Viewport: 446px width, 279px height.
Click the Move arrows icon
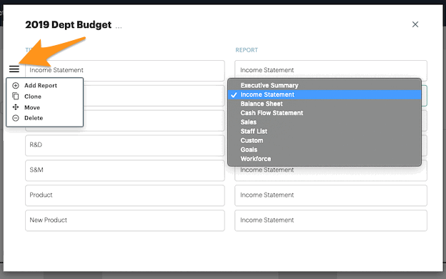tap(16, 107)
